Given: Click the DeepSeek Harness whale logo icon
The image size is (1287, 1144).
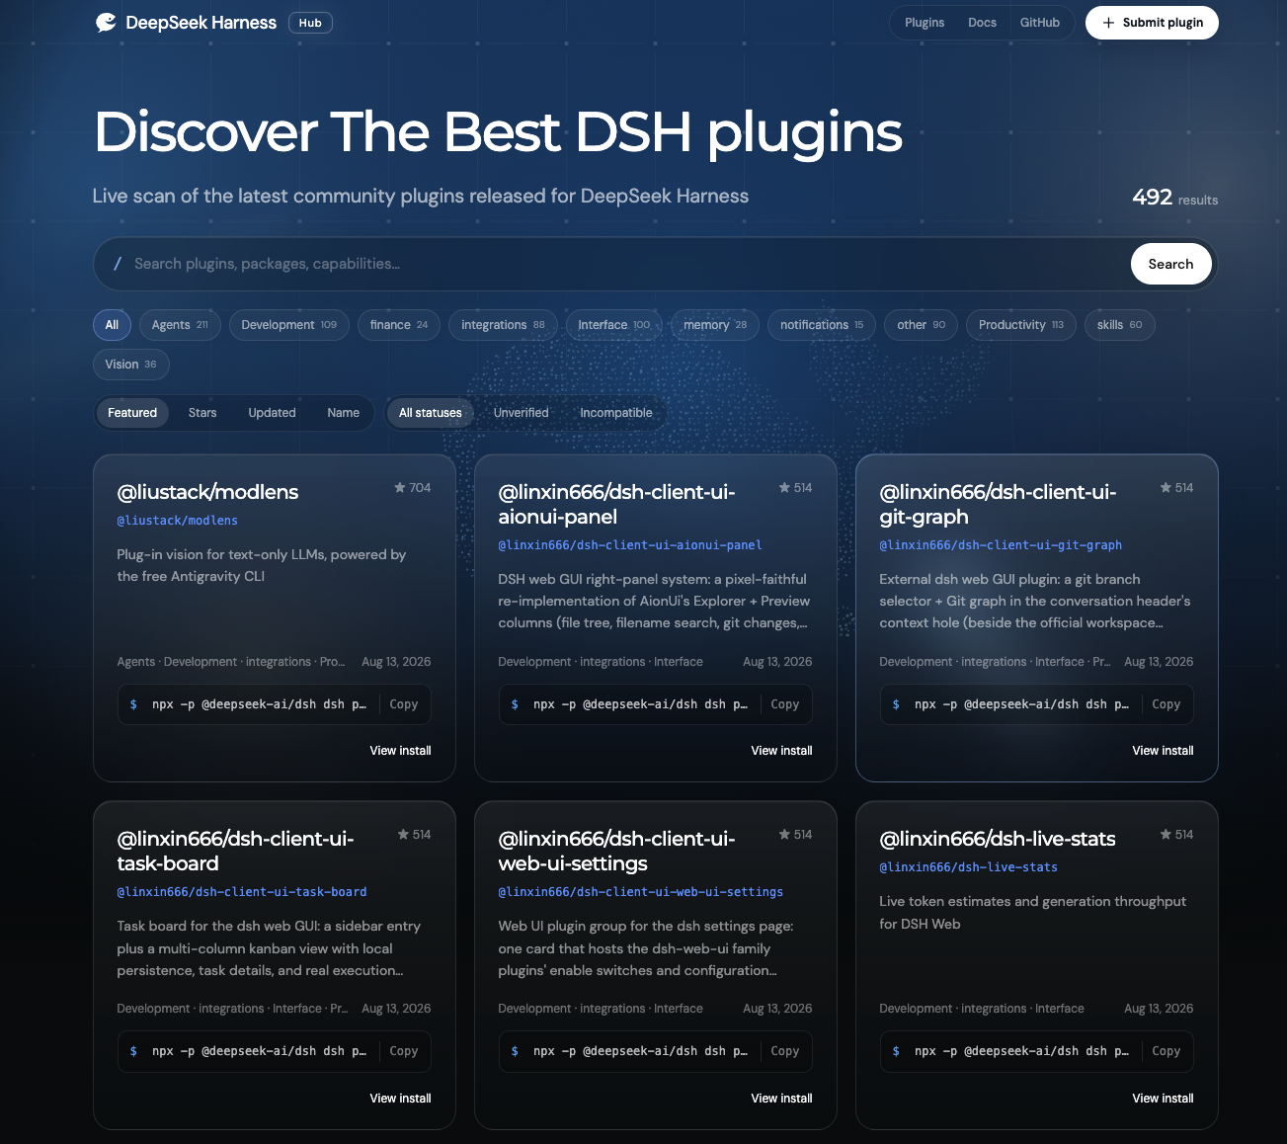Looking at the screenshot, I should [106, 23].
